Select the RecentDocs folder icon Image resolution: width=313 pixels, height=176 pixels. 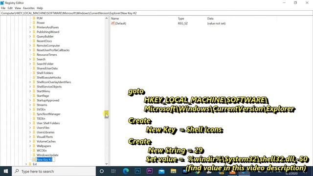coord(34,41)
